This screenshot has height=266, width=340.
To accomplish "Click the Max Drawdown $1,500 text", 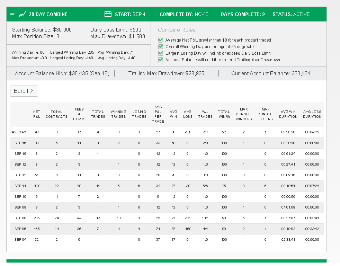I will click(x=118, y=36).
